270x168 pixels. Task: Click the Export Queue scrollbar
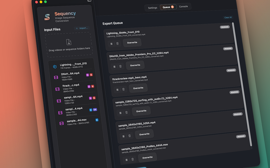[x=242, y=84]
